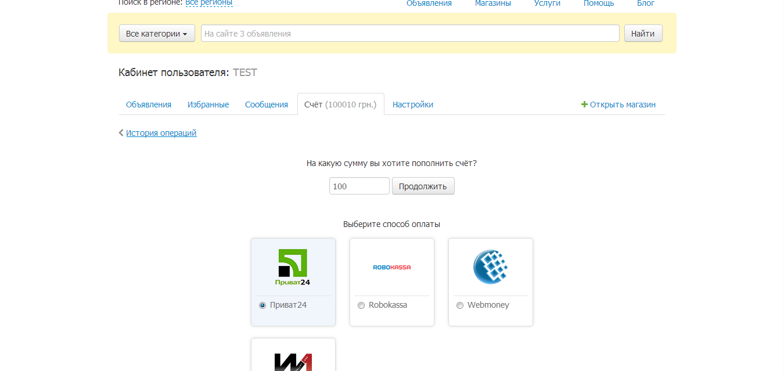This screenshot has width=784, height=371.
Task: Focus the site search input field
Action: [x=410, y=34]
